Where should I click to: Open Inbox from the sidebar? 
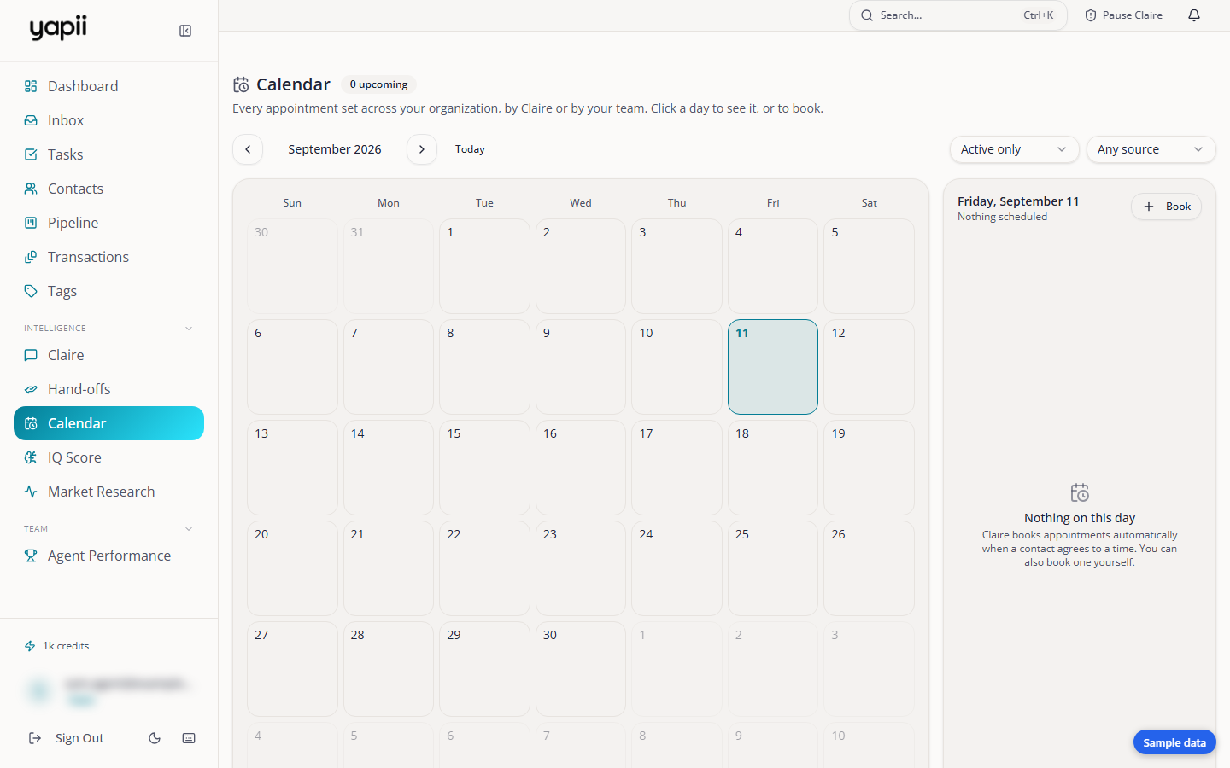(x=108, y=120)
